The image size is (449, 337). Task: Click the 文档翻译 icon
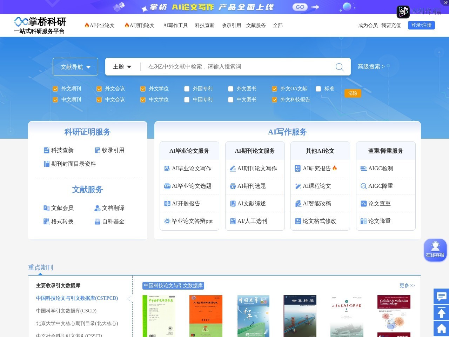[x=98, y=208]
